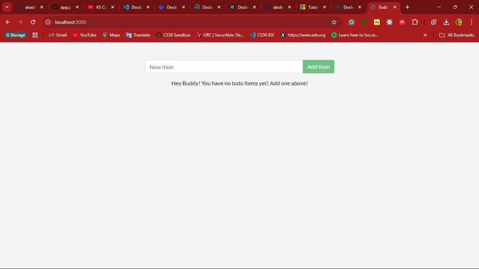Go back to previous page
The width and height of the screenshot is (479, 269).
coord(8,22)
